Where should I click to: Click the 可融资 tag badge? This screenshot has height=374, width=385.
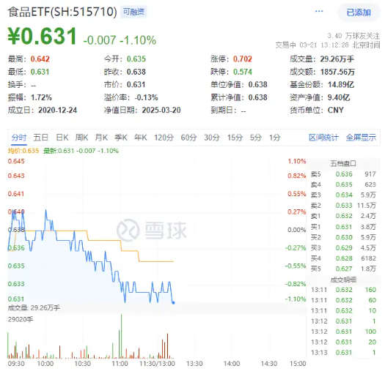pos(133,12)
